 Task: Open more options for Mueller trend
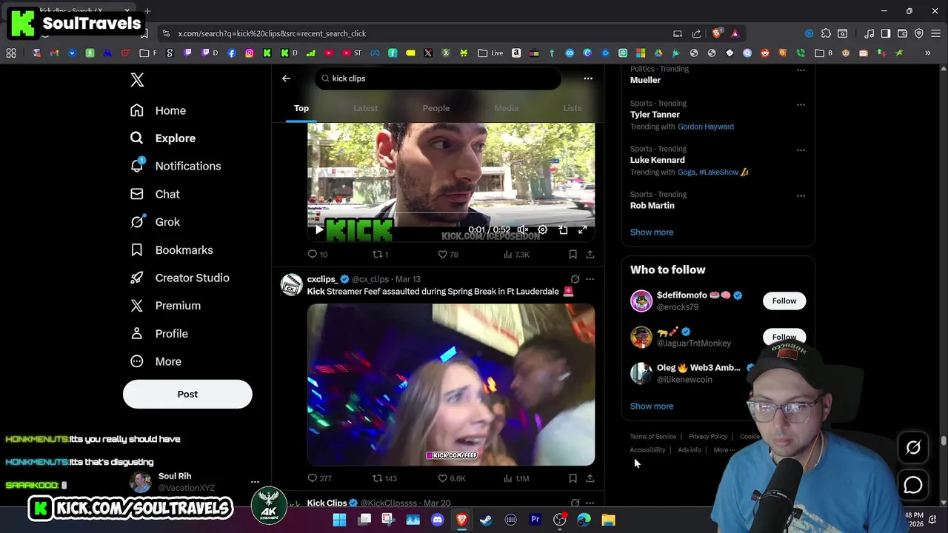click(x=801, y=70)
